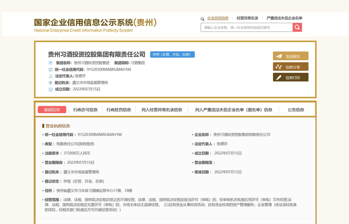
Task: Click small magnifier icon beside 企业信用信息
Action: pos(202,19)
